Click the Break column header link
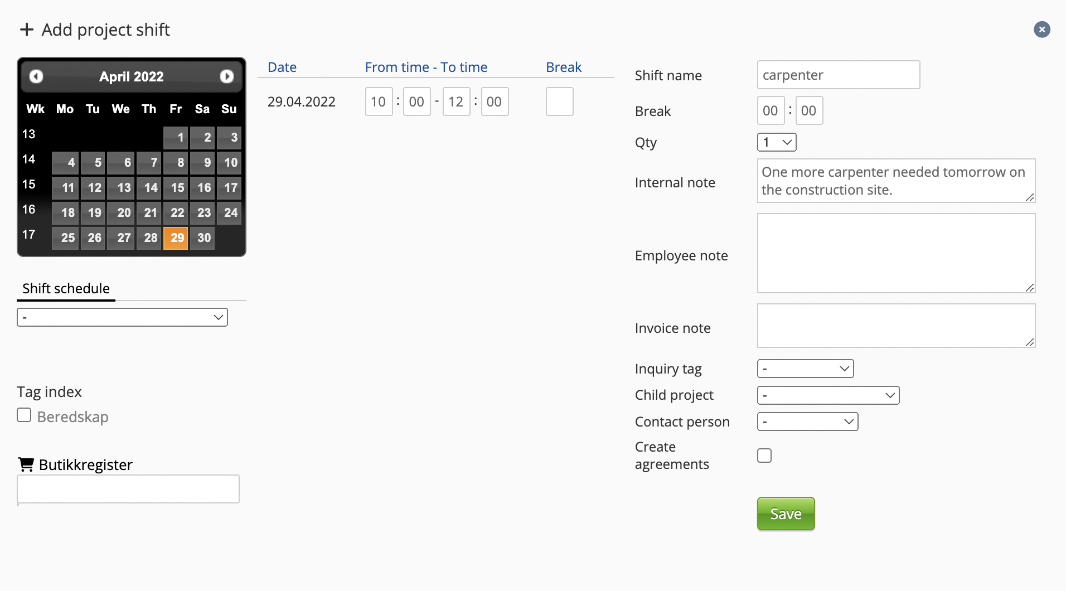 coord(564,67)
